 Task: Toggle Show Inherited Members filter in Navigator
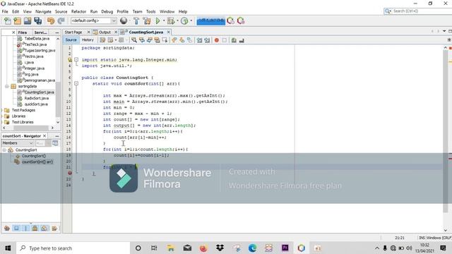(7, 229)
